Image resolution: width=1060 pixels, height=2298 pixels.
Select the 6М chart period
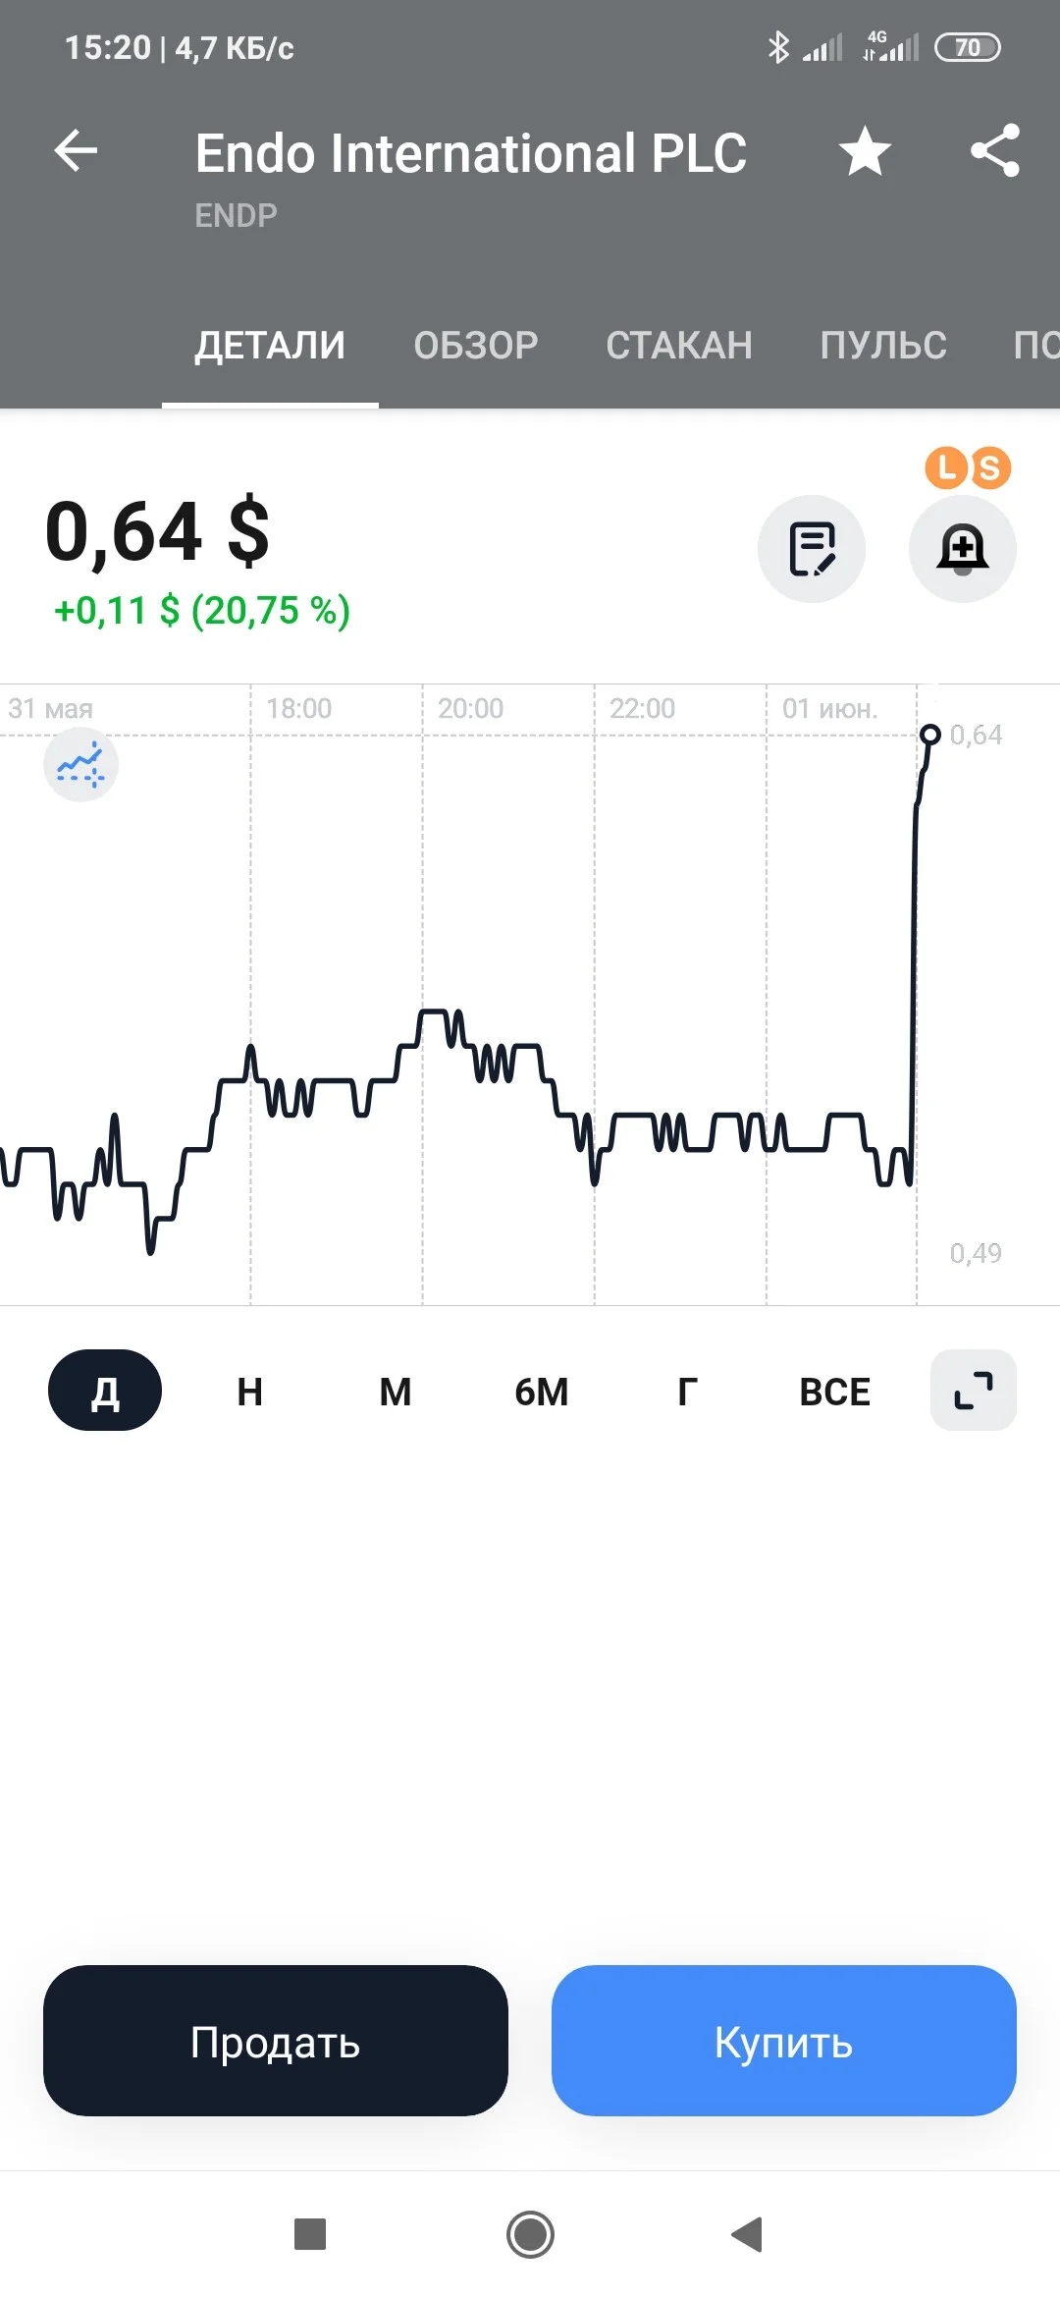pos(542,1392)
